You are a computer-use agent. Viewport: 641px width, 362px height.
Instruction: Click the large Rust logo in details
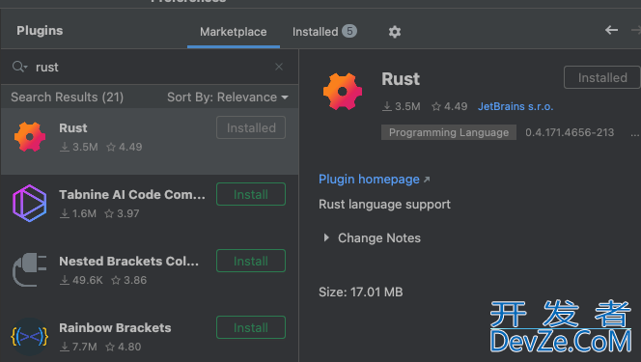click(343, 92)
